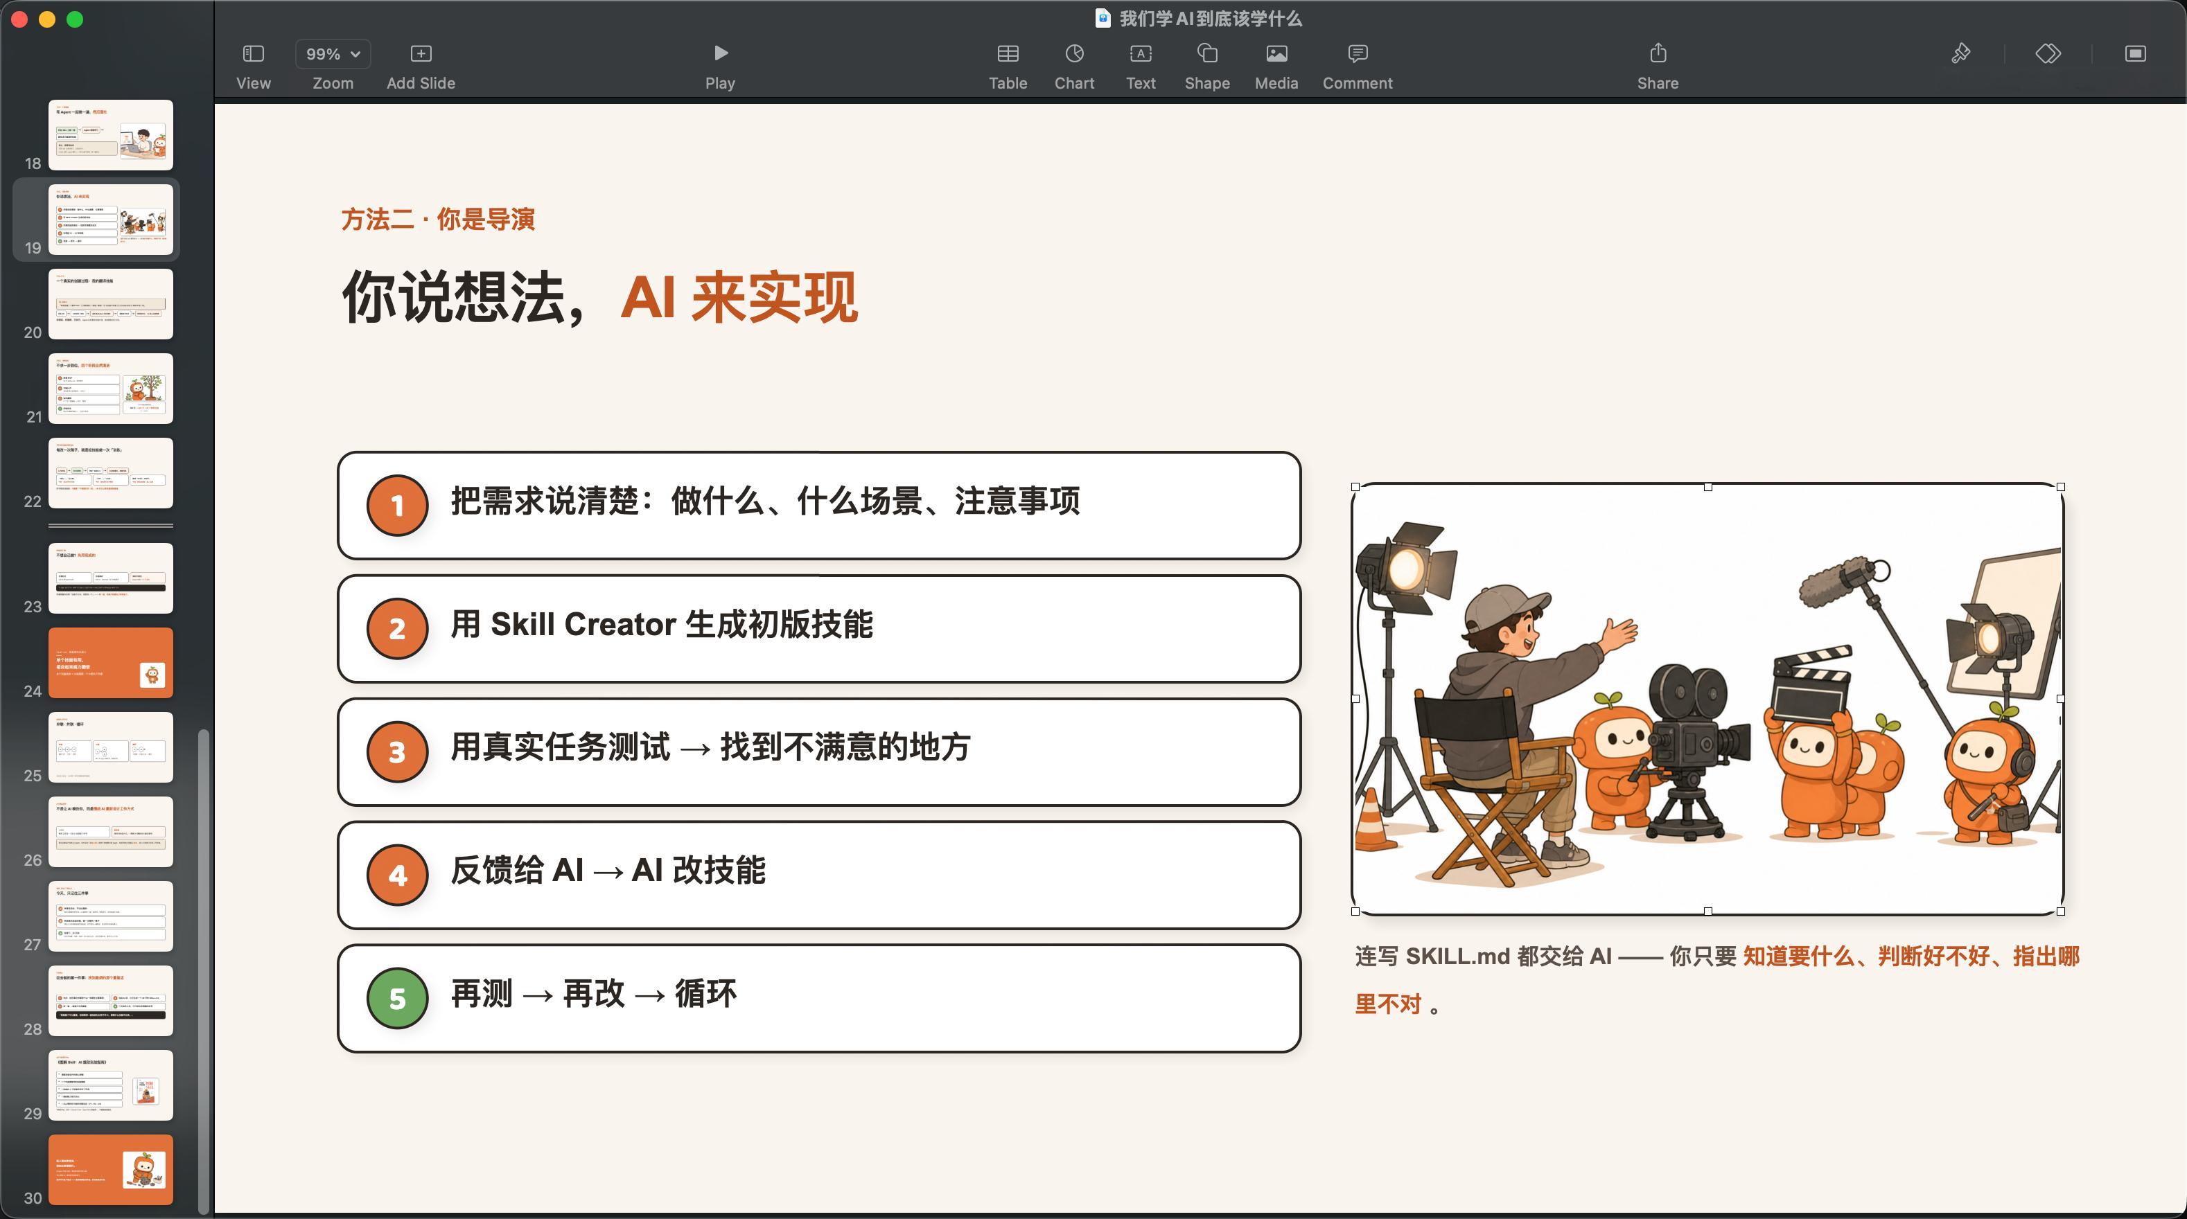Click the Add Slide button

[x=421, y=66]
